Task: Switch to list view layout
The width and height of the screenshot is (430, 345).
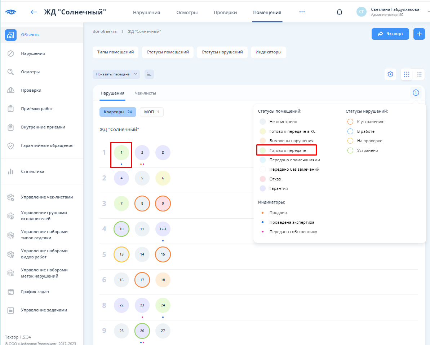Action: click(x=419, y=74)
